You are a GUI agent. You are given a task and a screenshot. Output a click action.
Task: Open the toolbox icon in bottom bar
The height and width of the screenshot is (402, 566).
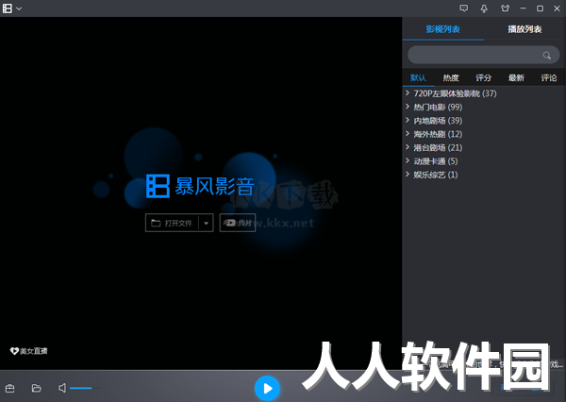(x=10, y=388)
